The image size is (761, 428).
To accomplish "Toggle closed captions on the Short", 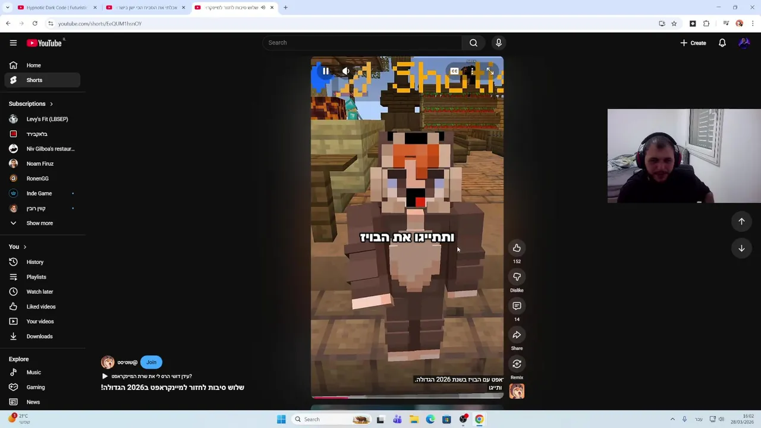I will click(x=454, y=71).
